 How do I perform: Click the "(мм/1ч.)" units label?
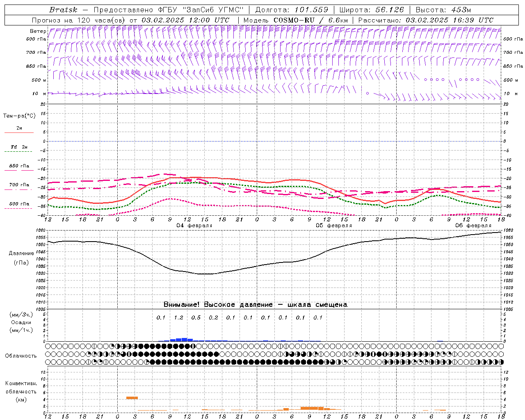[x=21, y=330]
